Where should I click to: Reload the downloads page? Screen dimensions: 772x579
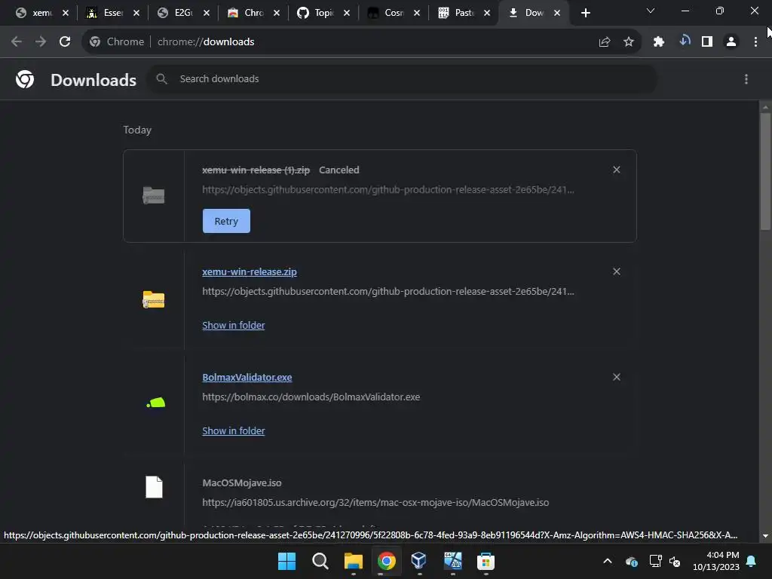click(x=65, y=42)
